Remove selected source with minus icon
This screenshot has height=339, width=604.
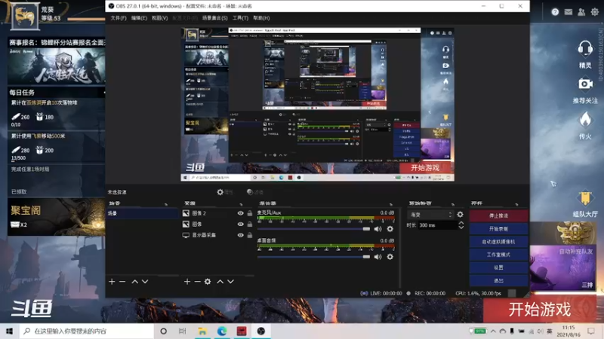click(x=197, y=282)
